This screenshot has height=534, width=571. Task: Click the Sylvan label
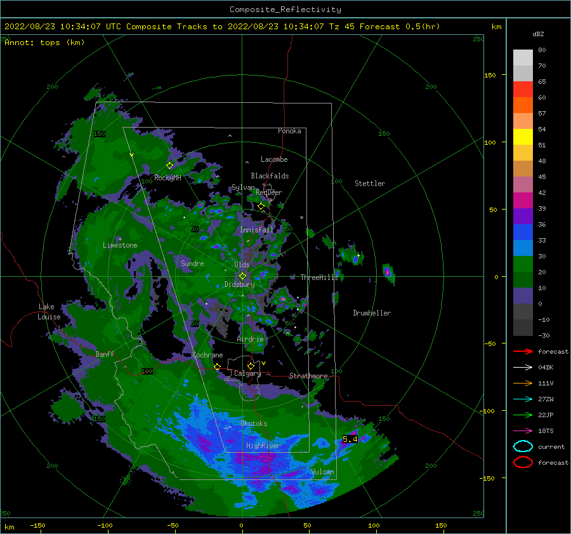tap(243, 187)
